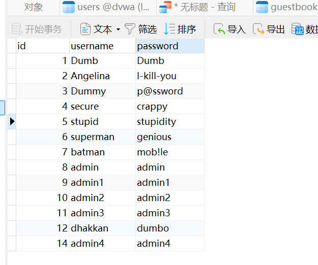Select the password cell dumbo
Screen dimensions: 318x265
coord(170,228)
